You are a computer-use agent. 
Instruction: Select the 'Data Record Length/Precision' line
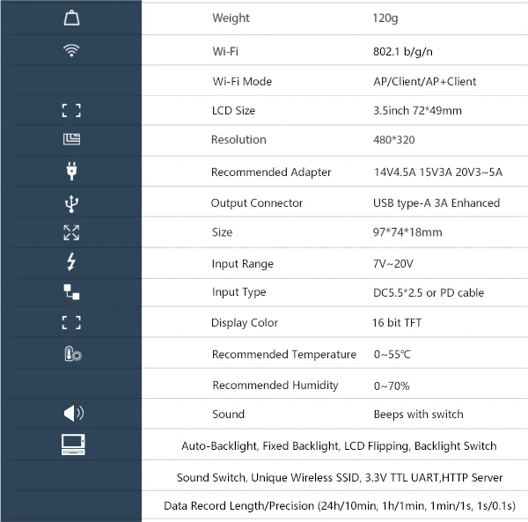pos(340,506)
